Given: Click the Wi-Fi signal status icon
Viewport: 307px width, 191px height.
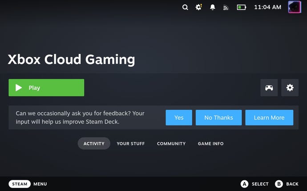Looking at the screenshot, I should [226, 8].
